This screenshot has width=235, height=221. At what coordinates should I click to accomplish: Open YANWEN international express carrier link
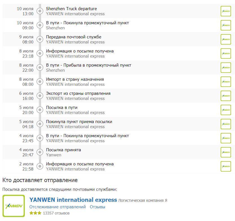[x=73, y=200]
